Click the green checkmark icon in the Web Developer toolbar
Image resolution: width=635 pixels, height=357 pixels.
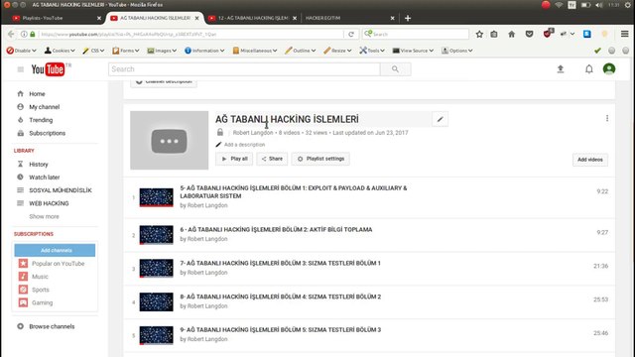[597, 51]
